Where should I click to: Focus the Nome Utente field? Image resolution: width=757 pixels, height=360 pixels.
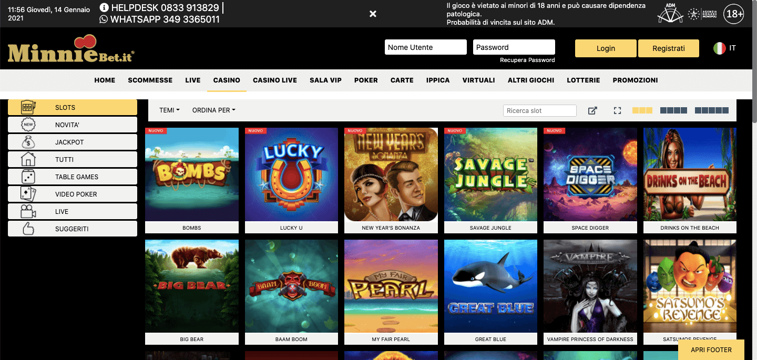point(426,47)
